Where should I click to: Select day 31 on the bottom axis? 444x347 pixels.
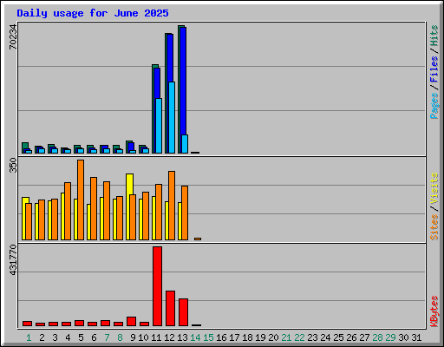416,337
